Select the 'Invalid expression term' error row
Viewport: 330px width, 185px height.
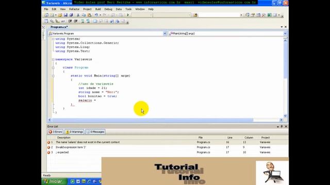coord(168,147)
